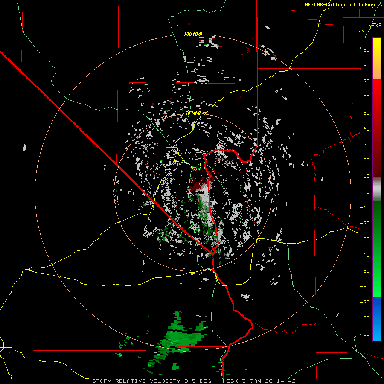This screenshot has height=384, width=384.
Task: Click the "14:42" timestamp
Action: click(286, 381)
